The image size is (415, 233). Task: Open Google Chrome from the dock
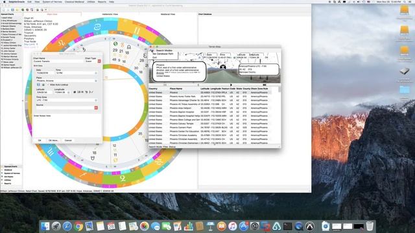(x=78, y=227)
